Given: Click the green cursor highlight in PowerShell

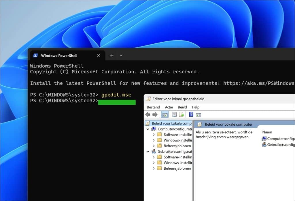Looking at the screenshot, I should tap(117, 102).
